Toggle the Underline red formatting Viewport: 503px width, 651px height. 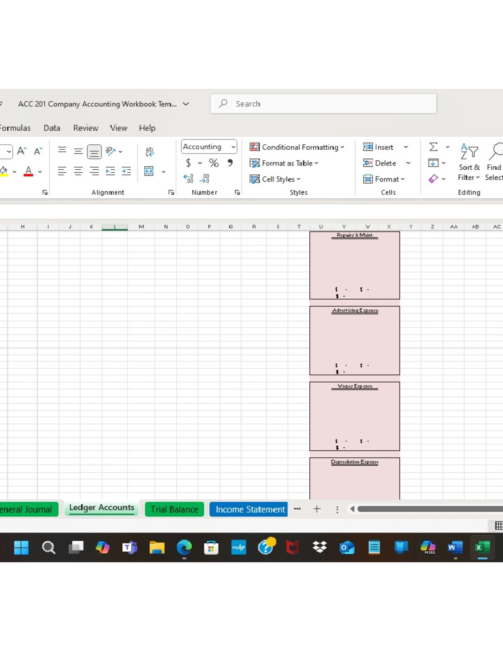28,170
